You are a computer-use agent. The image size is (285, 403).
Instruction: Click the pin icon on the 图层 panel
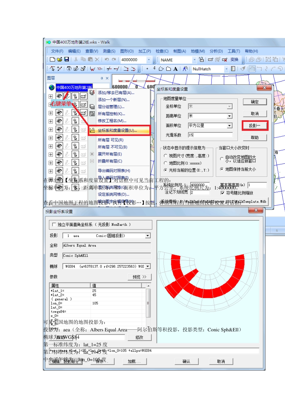(102, 78)
